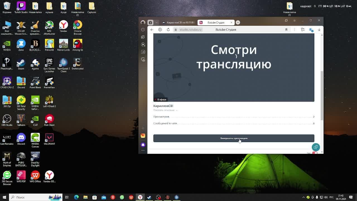357x201 pixels.
Task: Click the Yandex home icon beside the address bar
Action: pos(160,30)
